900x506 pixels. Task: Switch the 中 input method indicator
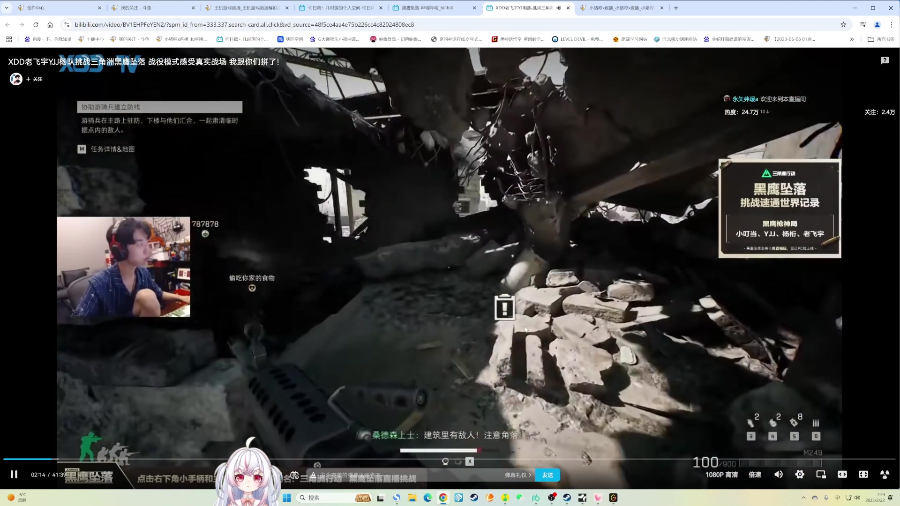[x=837, y=498]
